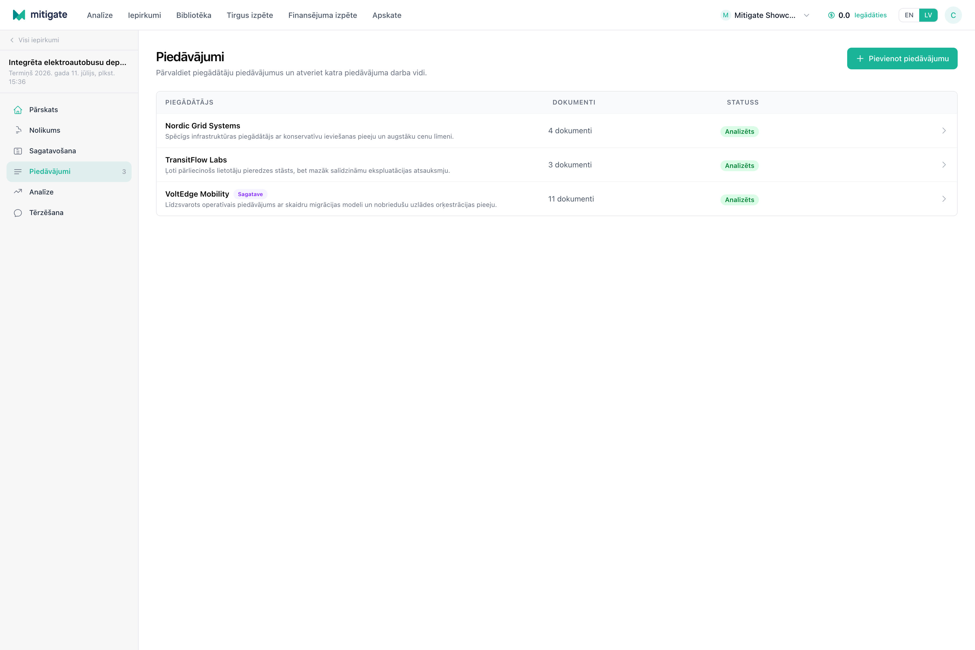
Task: Click the Piedāvājumi list icon
Action: [18, 172]
